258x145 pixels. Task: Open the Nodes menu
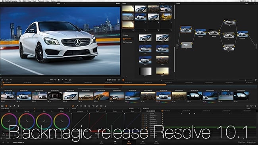(x=53, y=1)
